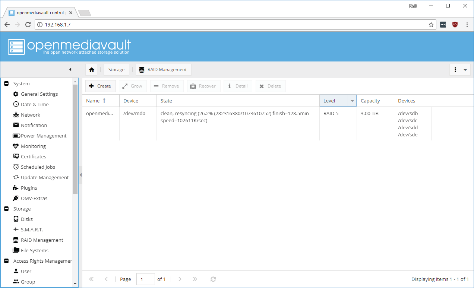Go back in browser history
Screen dimensions: 474x288
pyautogui.click(x=7, y=25)
